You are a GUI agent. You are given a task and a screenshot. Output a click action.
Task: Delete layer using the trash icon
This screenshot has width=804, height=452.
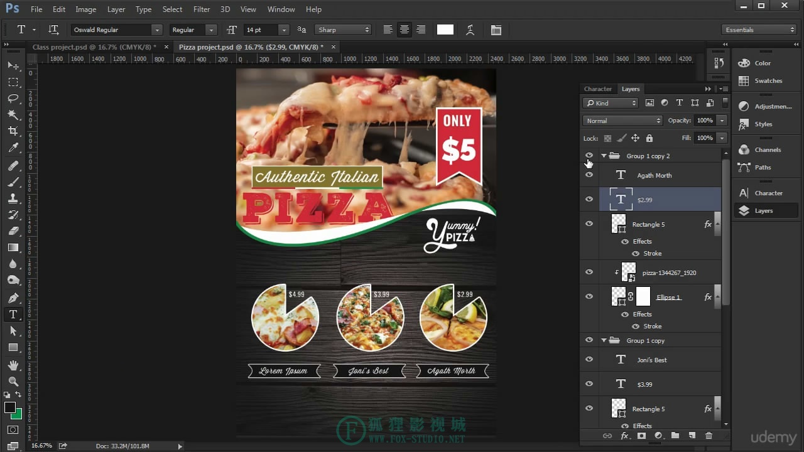(709, 436)
